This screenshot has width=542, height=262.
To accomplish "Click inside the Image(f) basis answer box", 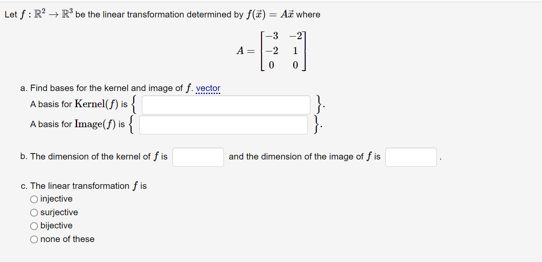I will coord(223,124).
